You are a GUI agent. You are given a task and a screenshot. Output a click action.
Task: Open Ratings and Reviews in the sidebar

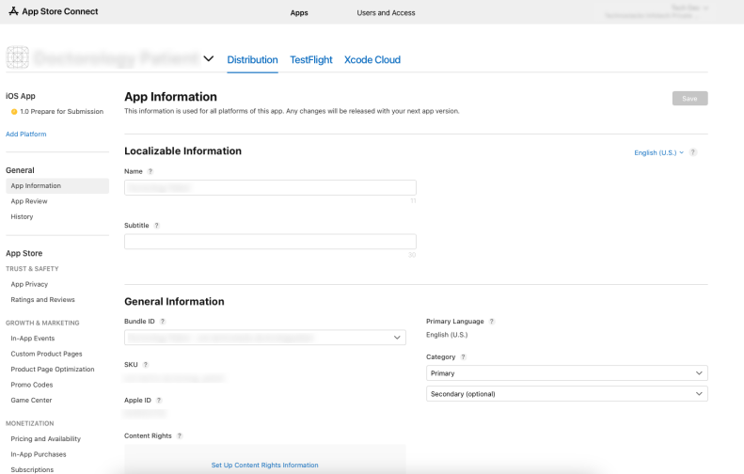pyautogui.click(x=42, y=300)
